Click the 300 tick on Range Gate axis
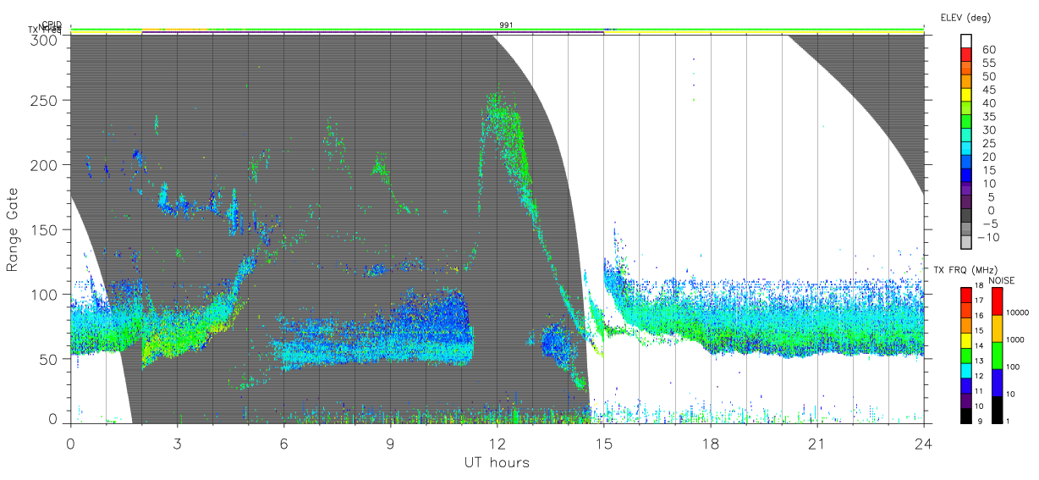This screenshot has height=480, width=1039. pos(44,39)
